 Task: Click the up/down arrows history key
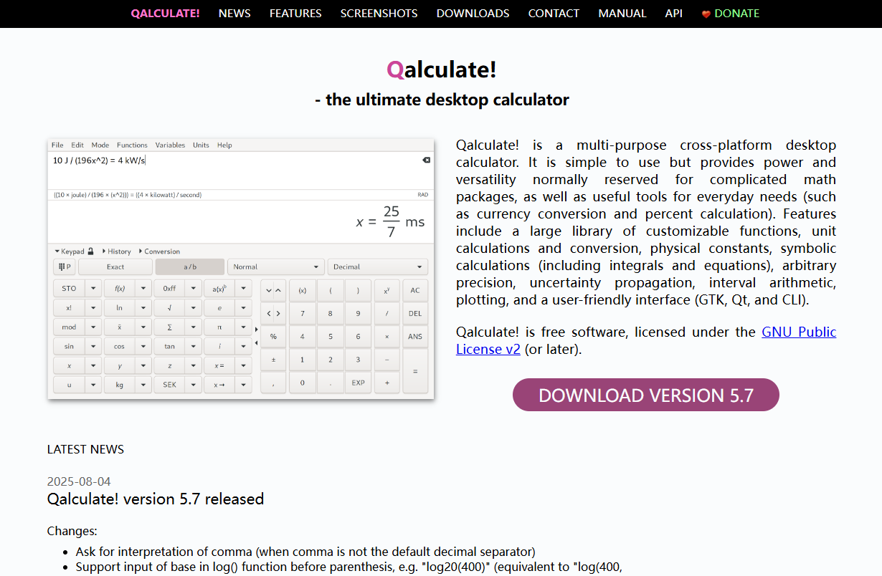[x=273, y=291]
